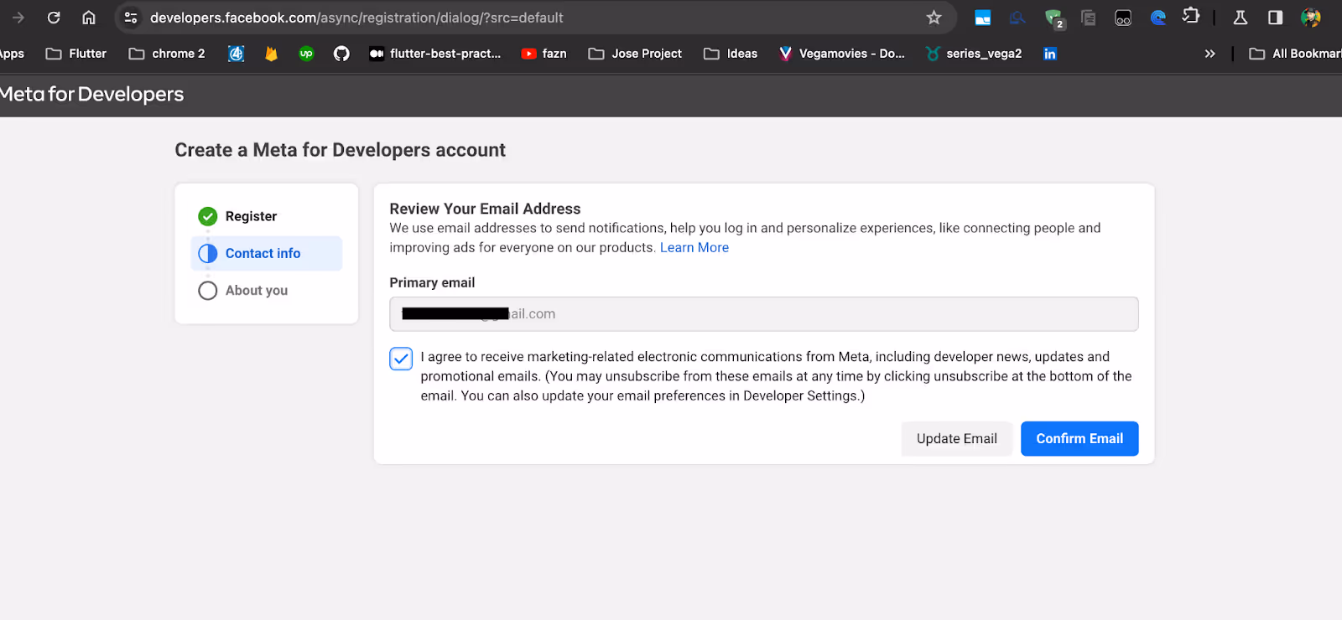Click the Meta for Developers logo
The width and height of the screenshot is (1342, 620).
(x=91, y=94)
